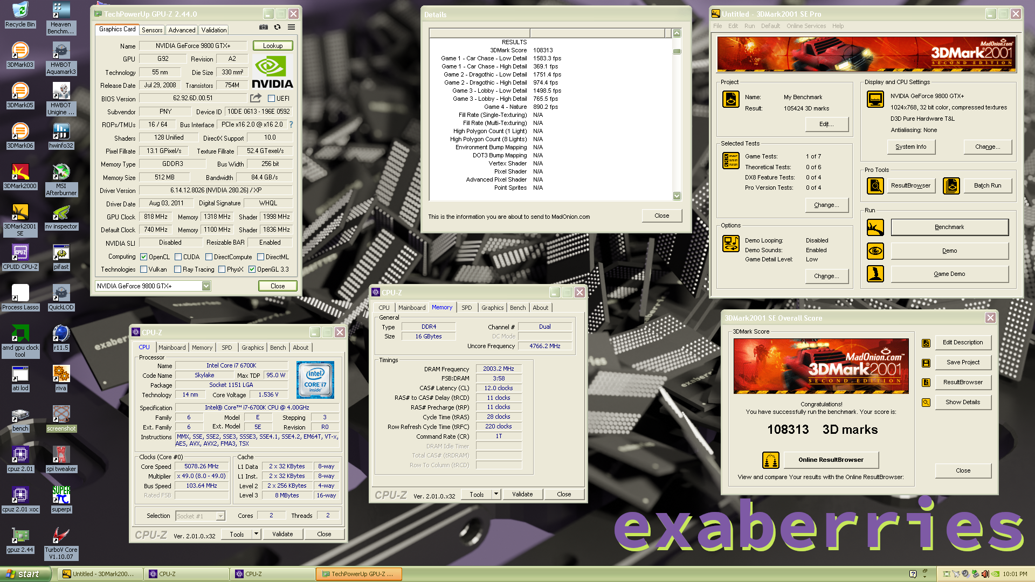This screenshot has height=582, width=1035.
Task: Open the Recycle Bin
Action: click(x=20, y=15)
